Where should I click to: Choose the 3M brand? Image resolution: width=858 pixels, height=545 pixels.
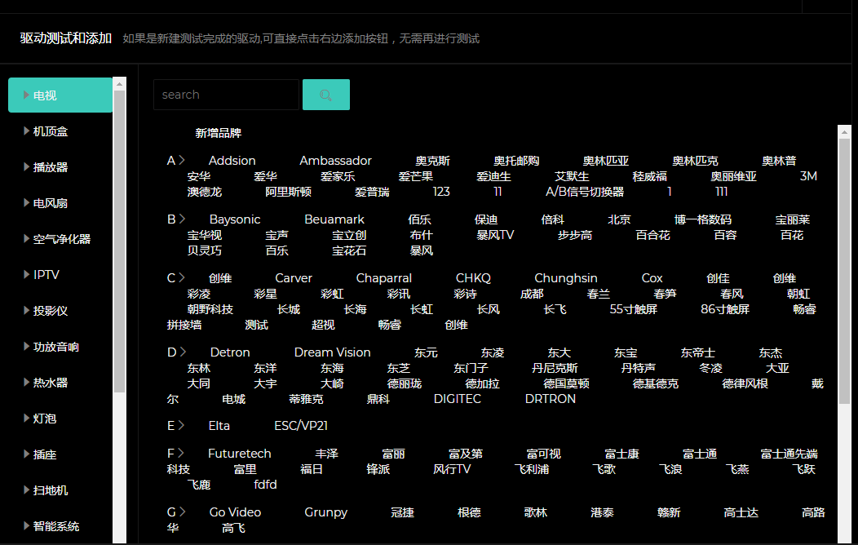pyautogui.click(x=808, y=176)
